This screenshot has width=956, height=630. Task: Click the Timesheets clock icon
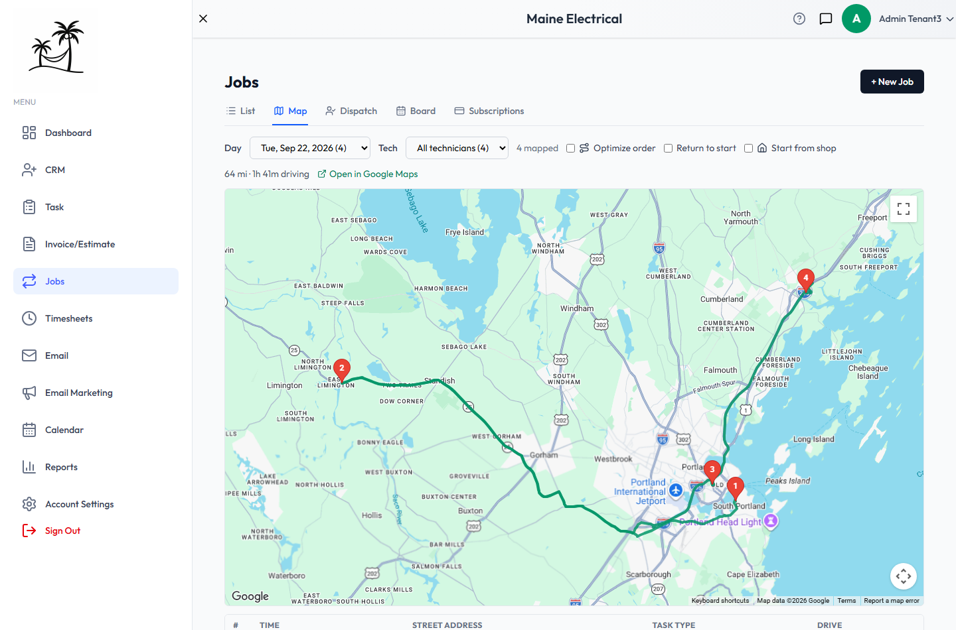click(29, 318)
